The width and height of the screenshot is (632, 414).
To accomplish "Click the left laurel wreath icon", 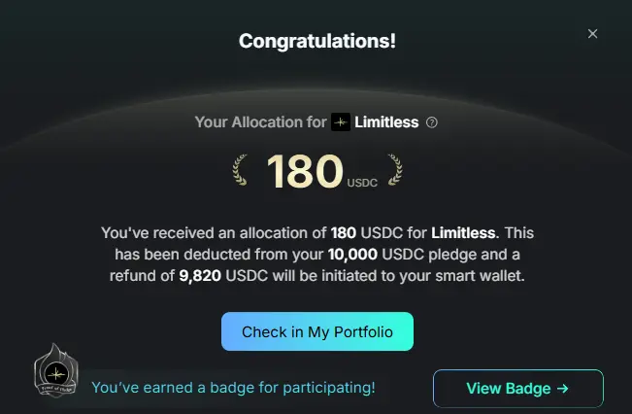I will (x=243, y=170).
